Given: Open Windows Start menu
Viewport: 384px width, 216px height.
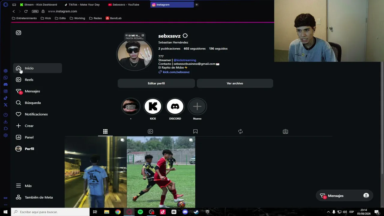Looking at the screenshot, I should tap(5, 212).
